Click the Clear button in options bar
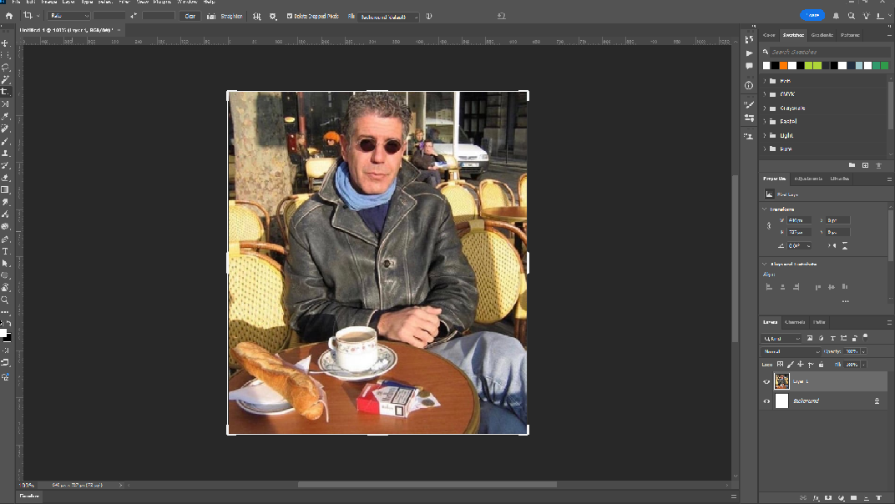 [190, 16]
